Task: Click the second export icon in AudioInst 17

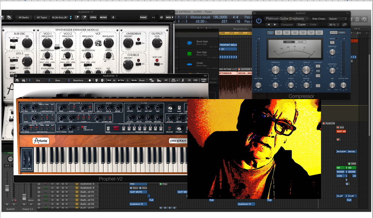Action: (84, 17)
